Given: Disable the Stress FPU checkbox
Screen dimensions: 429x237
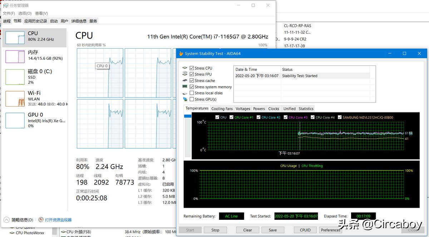Looking at the screenshot, I should coord(192,74).
